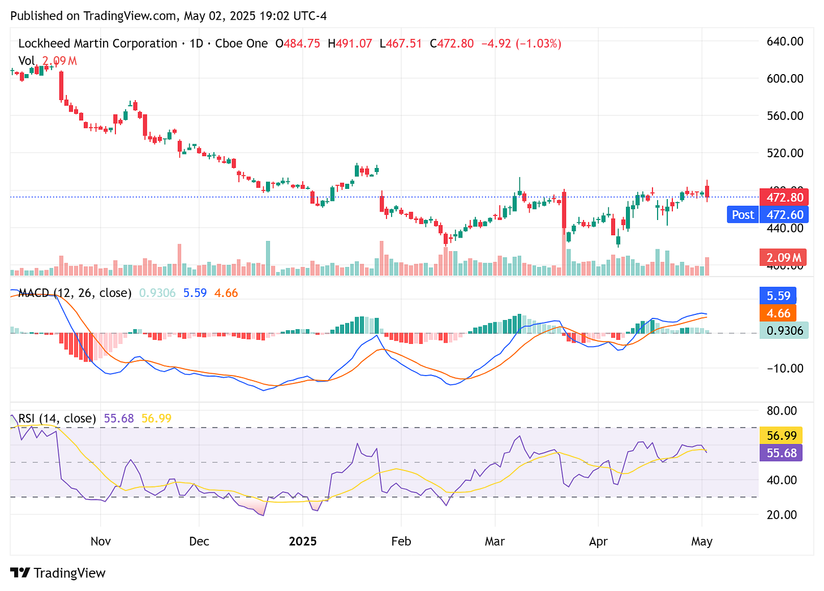Click the TradingView logo icon

pos(21,573)
